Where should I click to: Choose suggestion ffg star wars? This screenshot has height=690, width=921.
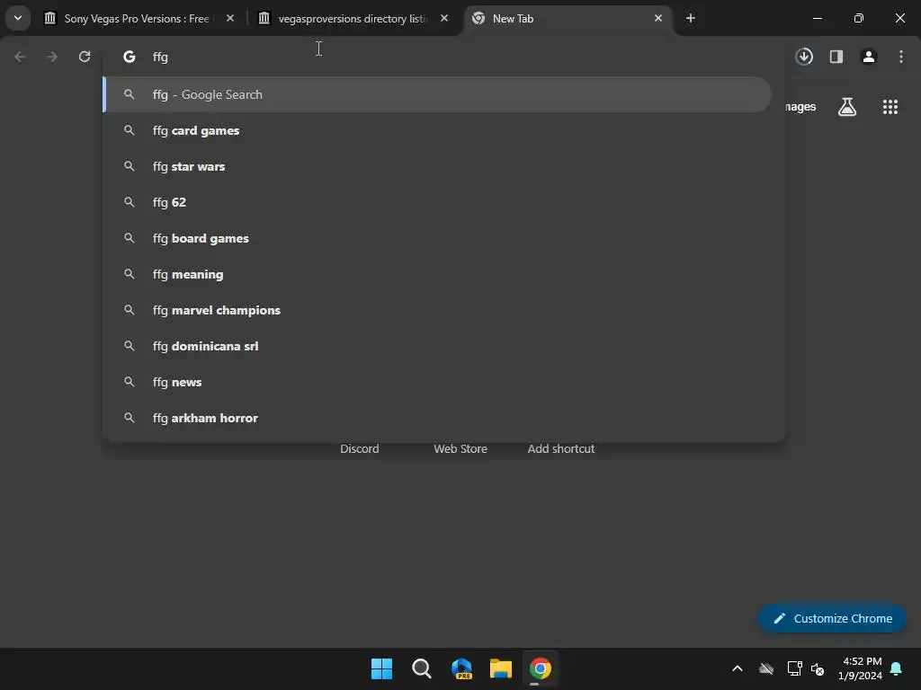coord(438,166)
